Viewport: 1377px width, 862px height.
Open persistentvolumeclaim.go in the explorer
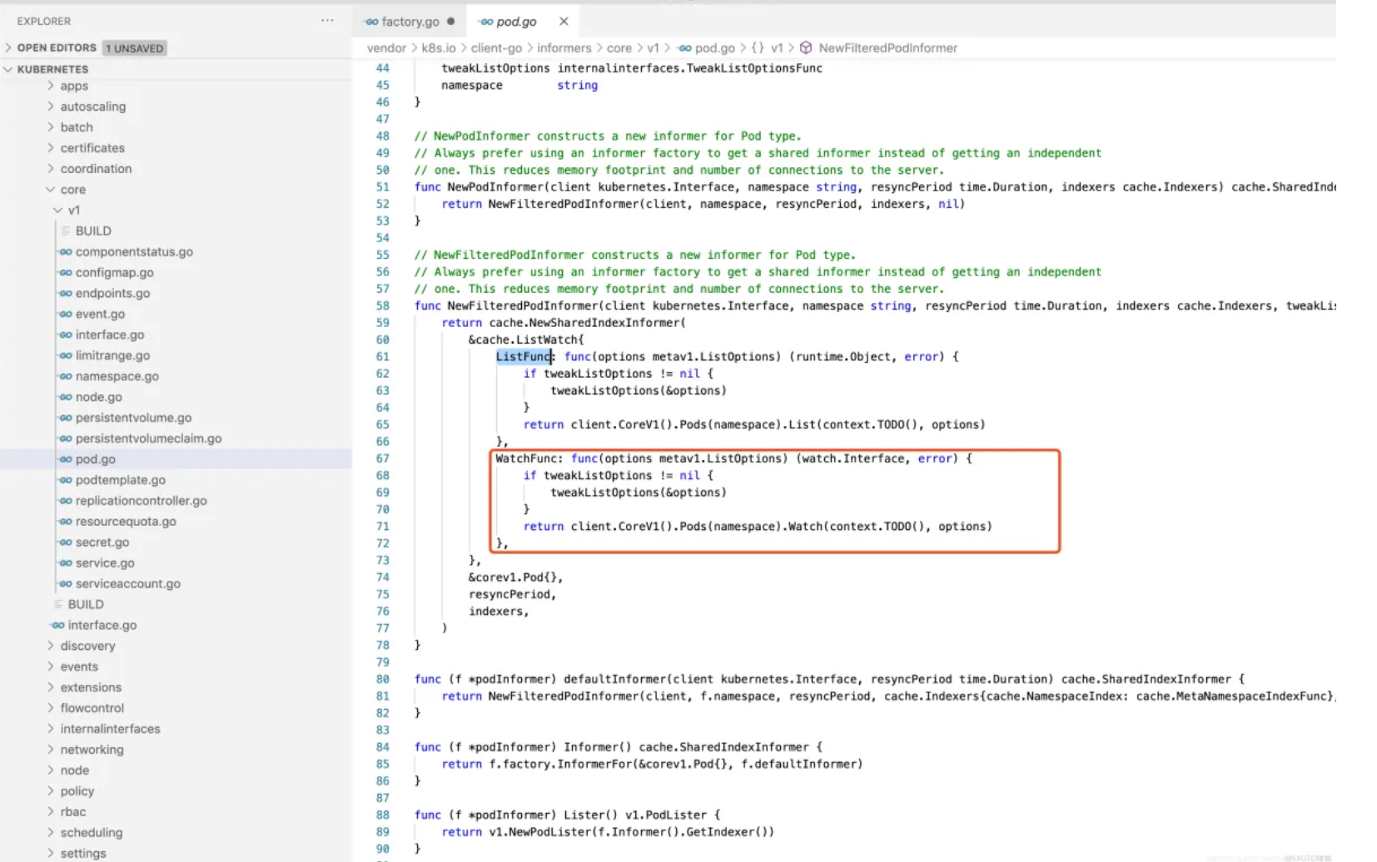click(x=148, y=438)
